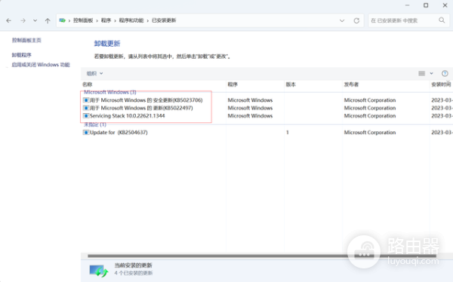453x282 pixels.
Task: Open 卸载程序 link in sidebar
Action: pyautogui.click(x=22, y=55)
